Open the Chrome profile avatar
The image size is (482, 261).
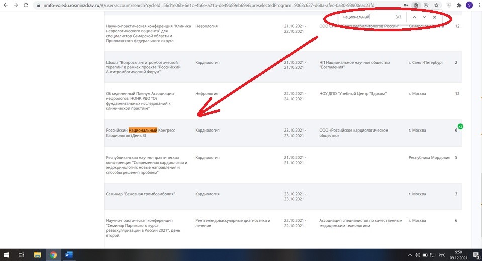click(x=469, y=5)
